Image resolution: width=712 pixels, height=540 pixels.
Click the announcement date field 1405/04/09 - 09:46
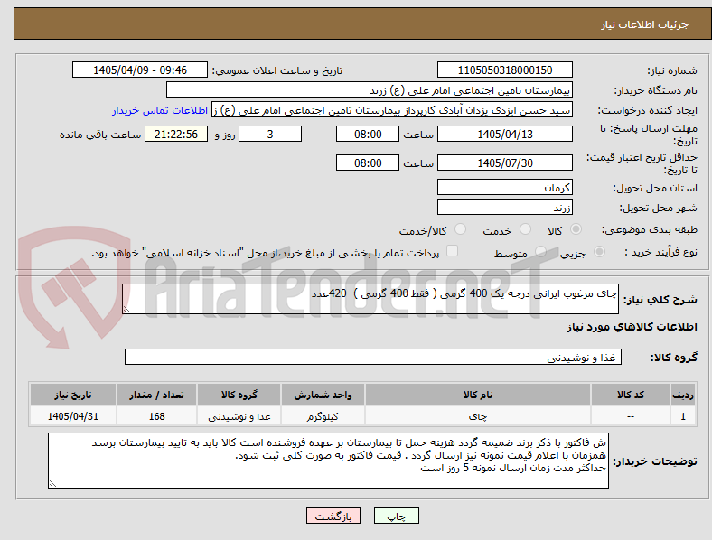click(x=140, y=70)
